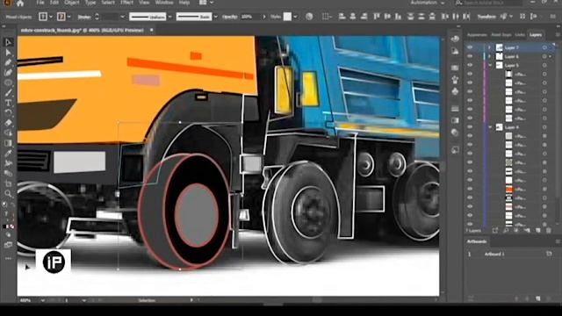
Task: Click the target circle for Layer 4
Action: pos(544,127)
